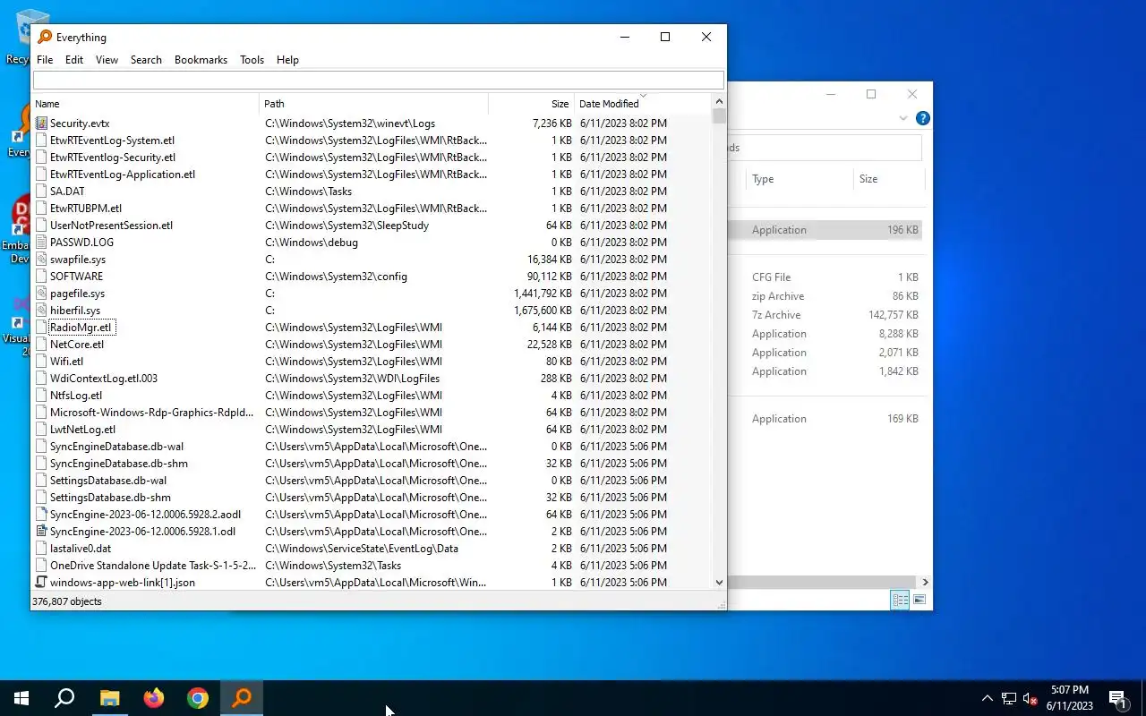
Task: Sort results by Size column header
Action: tap(531, 104)
